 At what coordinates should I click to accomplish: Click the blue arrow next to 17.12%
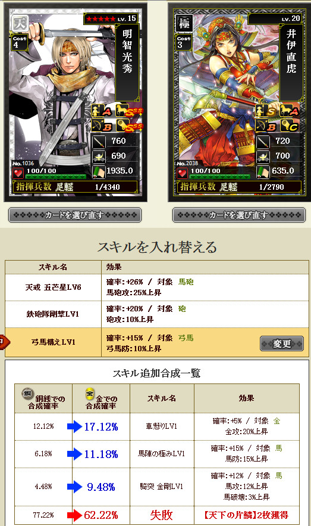point(74,426)
